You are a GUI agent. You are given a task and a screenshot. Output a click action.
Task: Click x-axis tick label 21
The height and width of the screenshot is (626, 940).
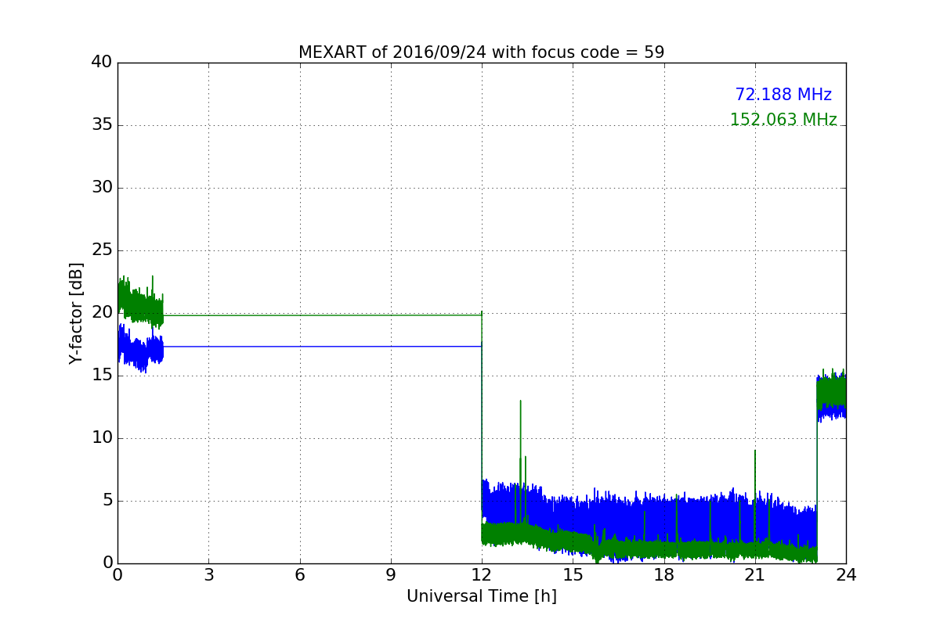coord(754,574)
